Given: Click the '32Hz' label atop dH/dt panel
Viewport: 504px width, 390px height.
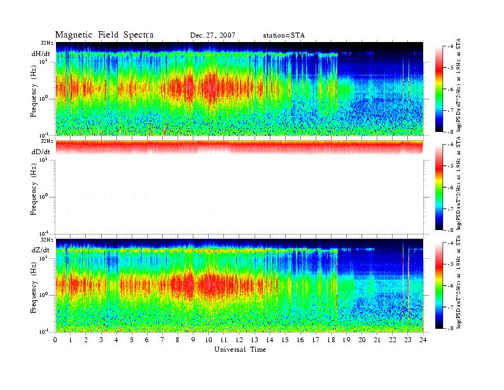Looking at the screenshot, I should pos(47,43).
